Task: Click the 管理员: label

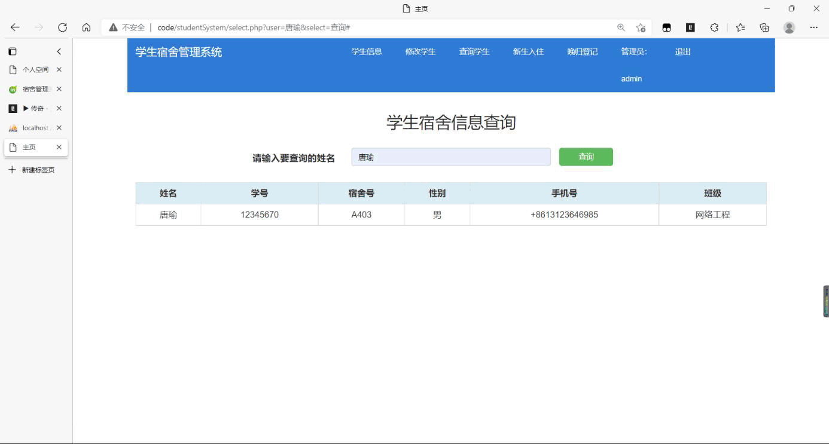Action: (634, 51)
